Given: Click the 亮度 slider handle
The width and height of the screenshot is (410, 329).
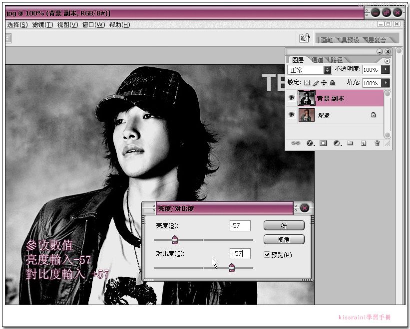Looking at the screenshot, I should point(175,240).
